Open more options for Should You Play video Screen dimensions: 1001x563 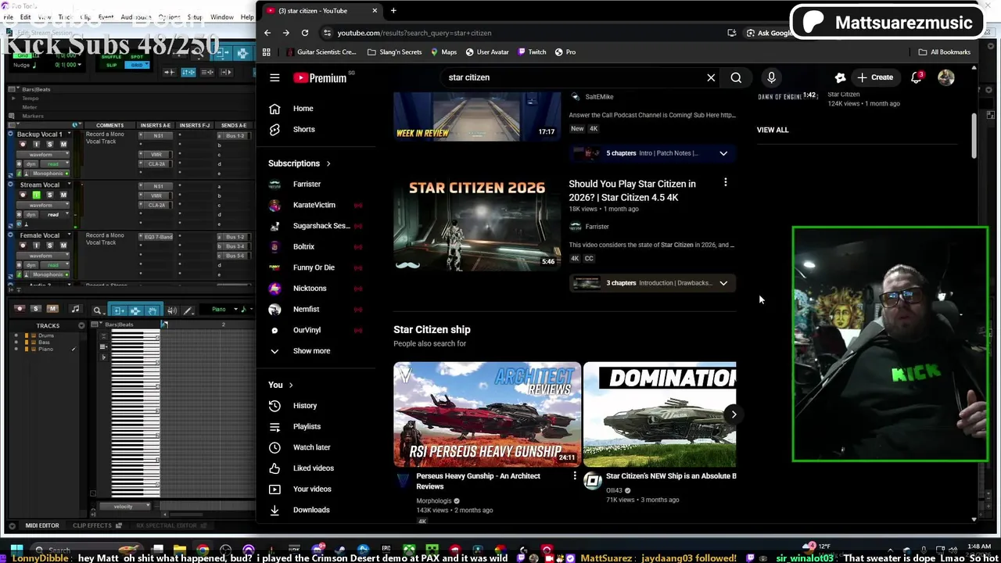point(726,183)
